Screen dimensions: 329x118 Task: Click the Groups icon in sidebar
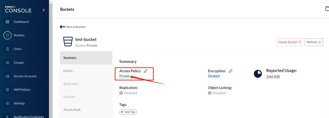(8, 62)
